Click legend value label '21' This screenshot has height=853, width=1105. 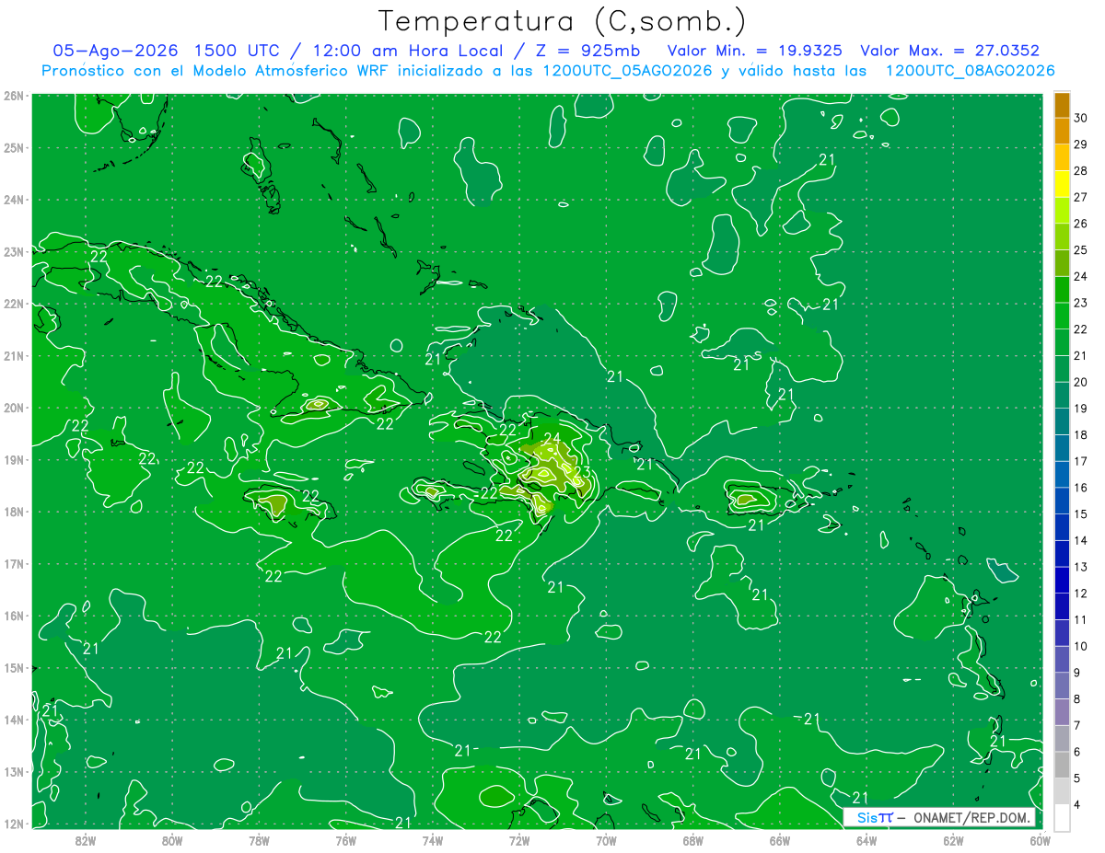click(x=1080, y=355)
